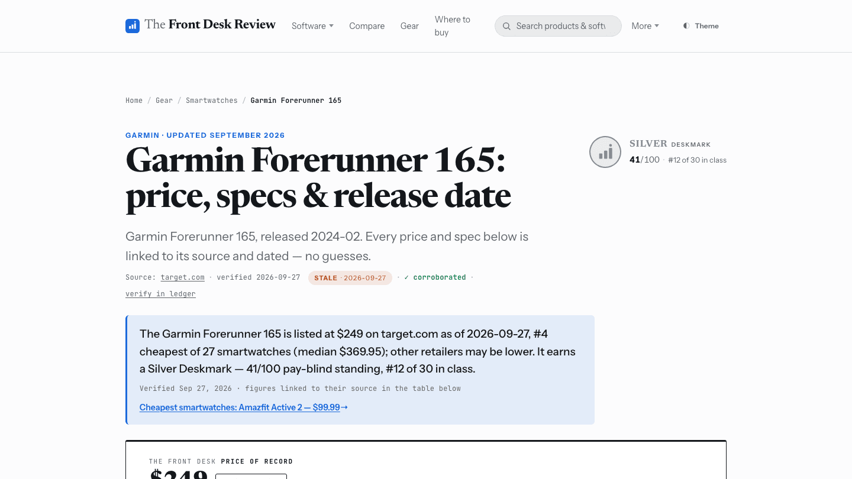Click the PRICE OF RECORD heading
This screenshot has height=479, width=852.
[257, 461]
